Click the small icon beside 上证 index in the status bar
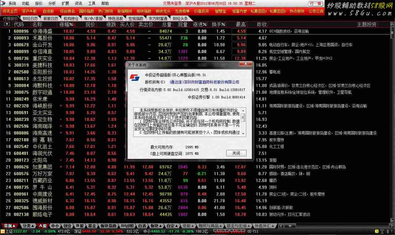 pyautogui.click(x=2, y=231)
